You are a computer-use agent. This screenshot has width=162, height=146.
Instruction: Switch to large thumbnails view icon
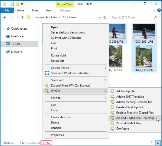tap(158, 143)
